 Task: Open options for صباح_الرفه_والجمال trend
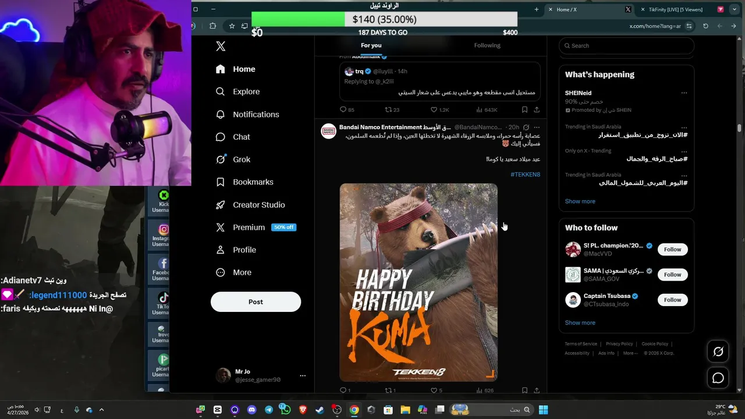[x=684, y=151]
